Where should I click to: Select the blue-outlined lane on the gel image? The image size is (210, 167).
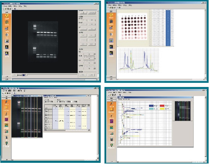click(29, 117)
